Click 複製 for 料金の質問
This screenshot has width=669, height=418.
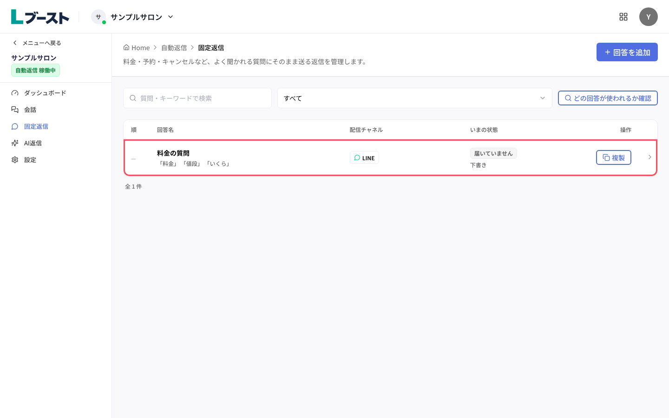[x=614, y=157]
